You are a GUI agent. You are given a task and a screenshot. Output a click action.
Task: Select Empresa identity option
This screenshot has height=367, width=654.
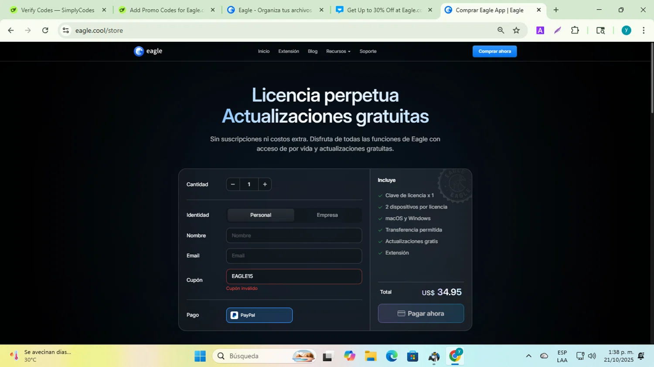coord(327,215)
